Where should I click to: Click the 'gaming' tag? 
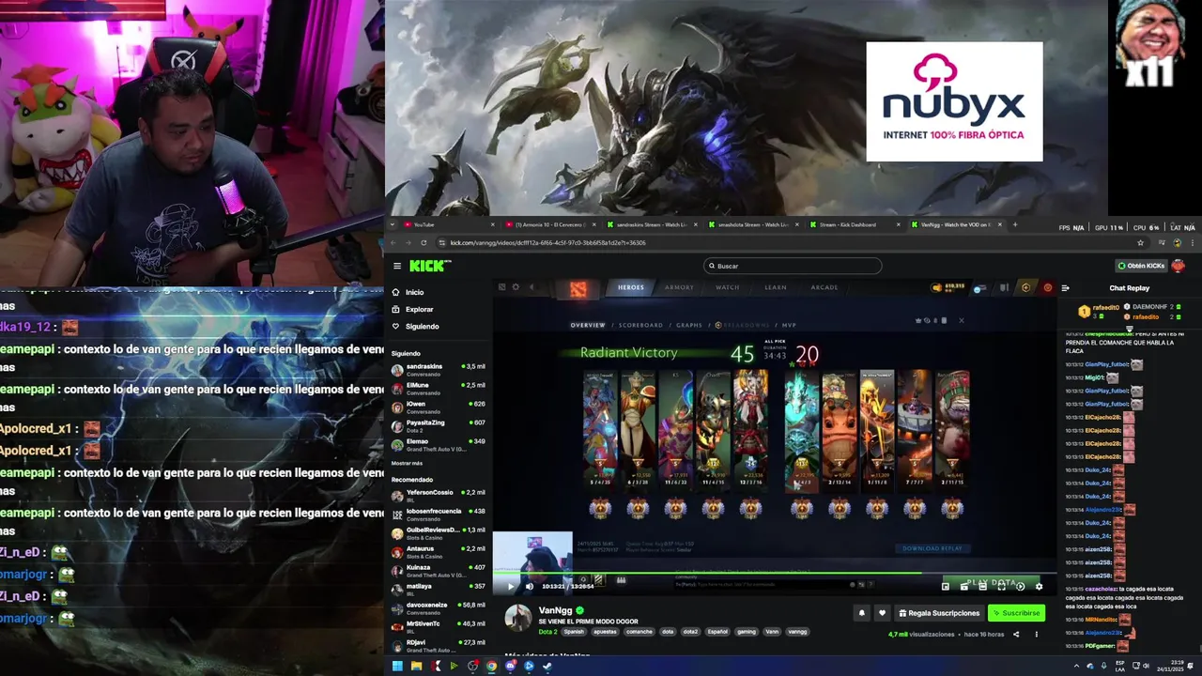pos(747,632)
